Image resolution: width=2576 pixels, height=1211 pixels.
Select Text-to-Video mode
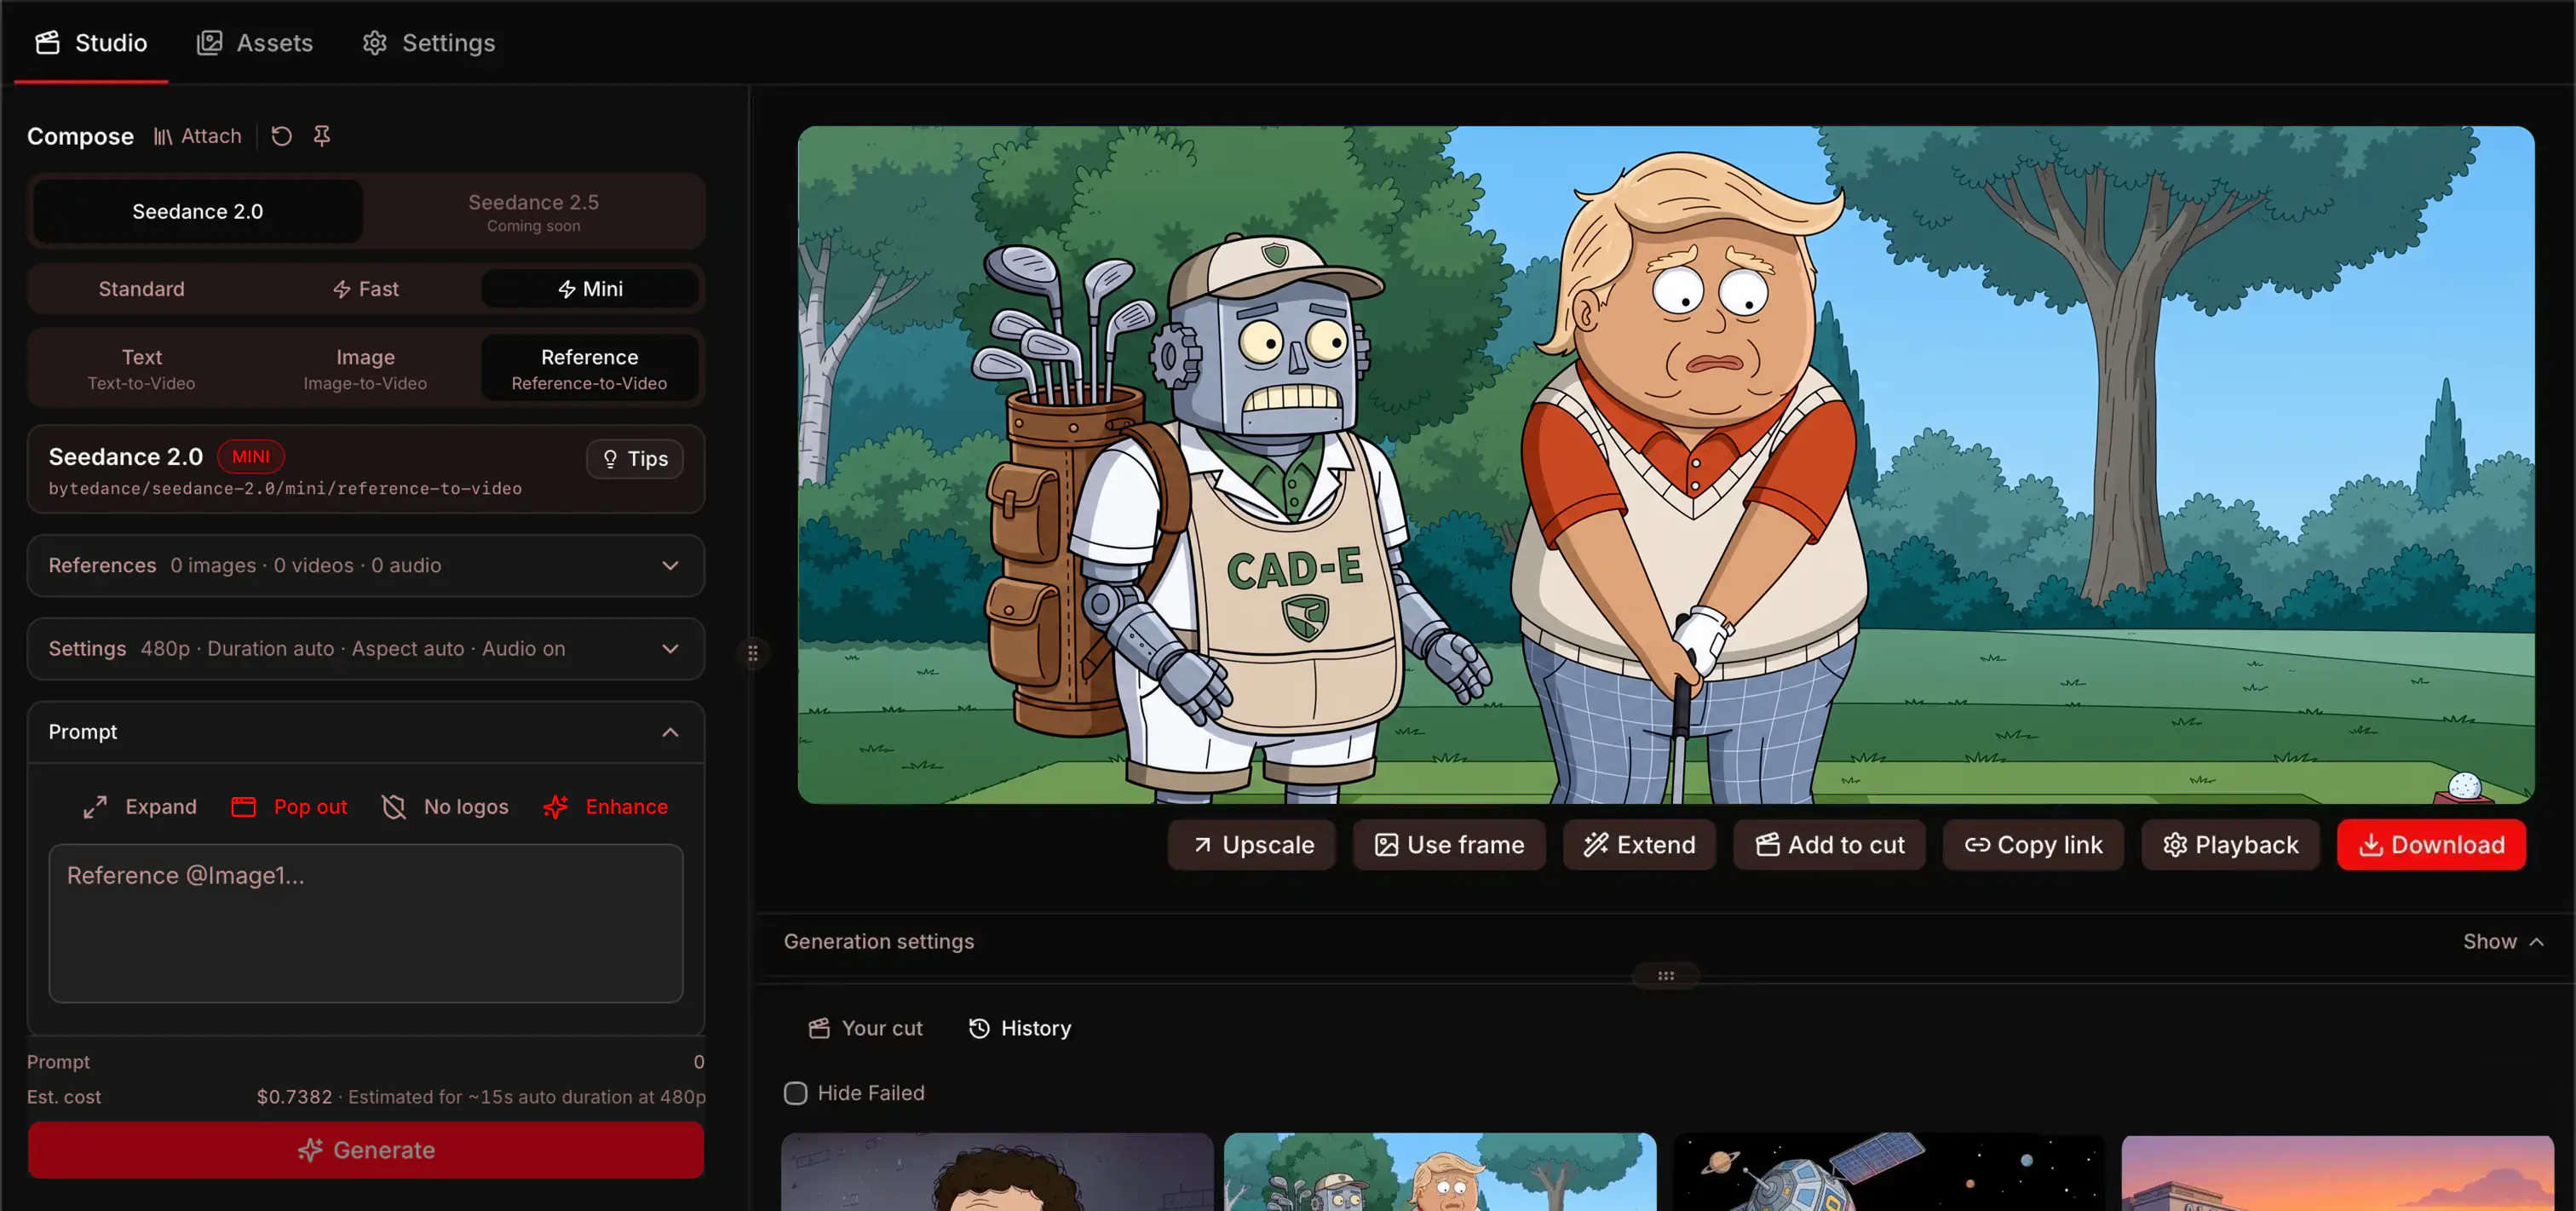142,368
